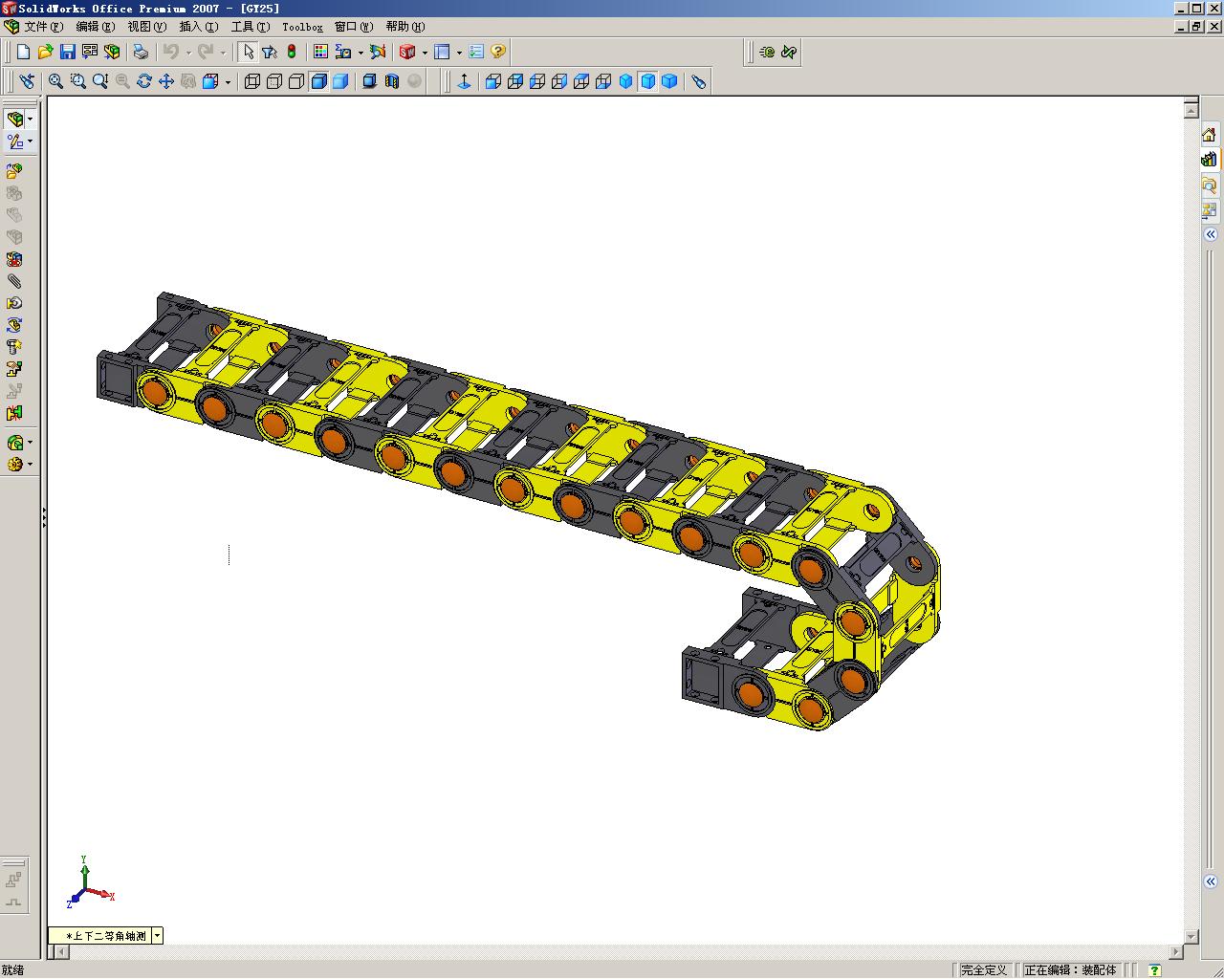Click the 完全定义 status bar text
The width and height of the screenshot is (1224, 979).
pos(983,970)
